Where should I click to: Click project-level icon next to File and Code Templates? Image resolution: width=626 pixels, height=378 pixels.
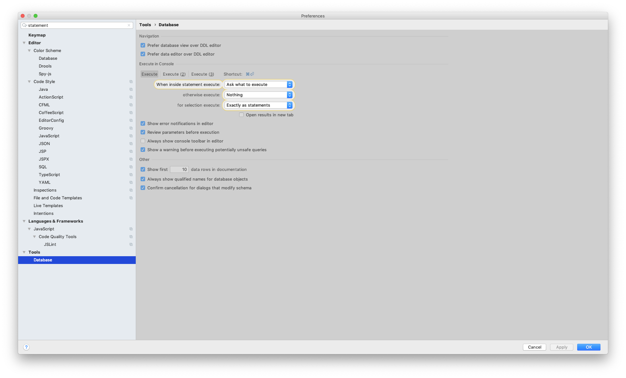(131, 198)
